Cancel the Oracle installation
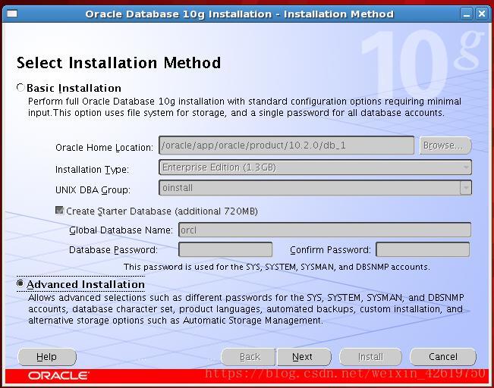The height and width of the screenshot is (388, 494). click(443, 357)
